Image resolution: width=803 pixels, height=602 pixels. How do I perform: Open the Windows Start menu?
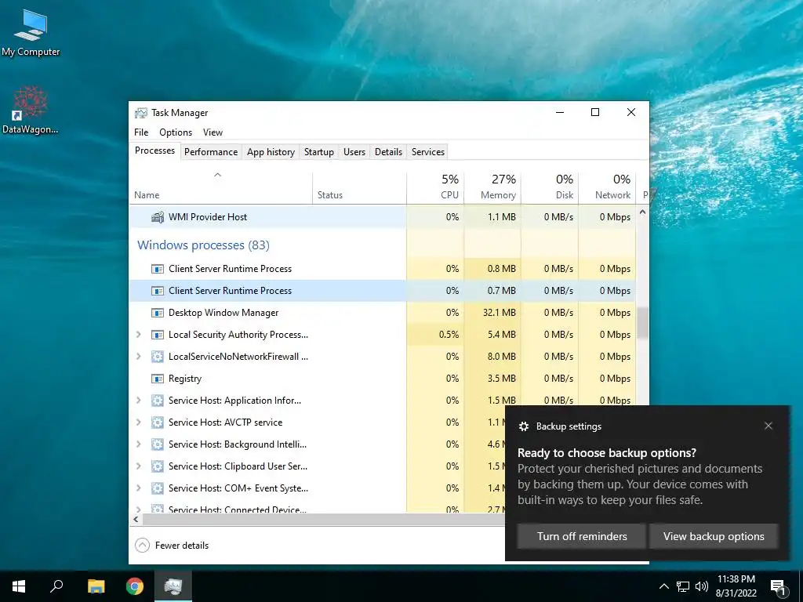[19, 586]
